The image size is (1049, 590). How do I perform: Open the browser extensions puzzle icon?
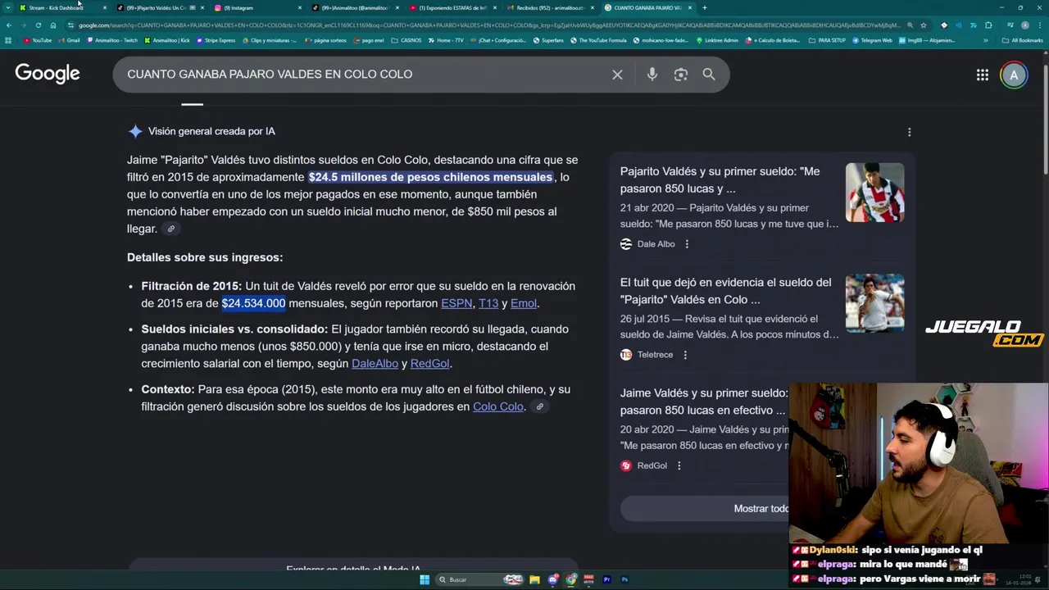pyautogui.click(x=988, y=25)
